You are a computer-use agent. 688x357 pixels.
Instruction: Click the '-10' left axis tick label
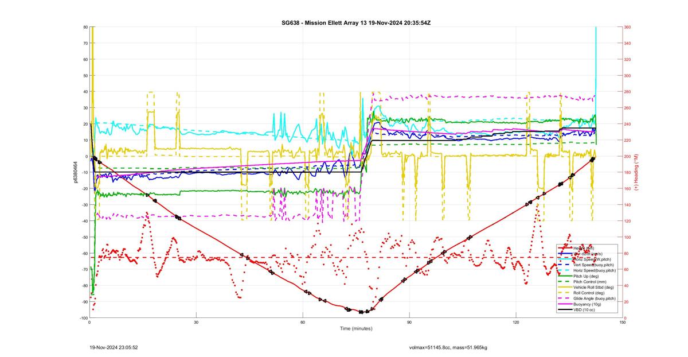(x=84, y=172)
